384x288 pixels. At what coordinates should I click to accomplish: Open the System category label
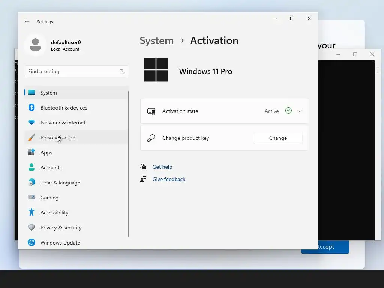coord(48,93)
